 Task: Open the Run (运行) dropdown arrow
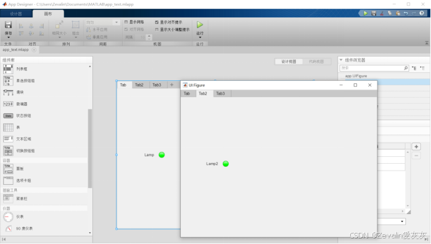coord(200,37)
